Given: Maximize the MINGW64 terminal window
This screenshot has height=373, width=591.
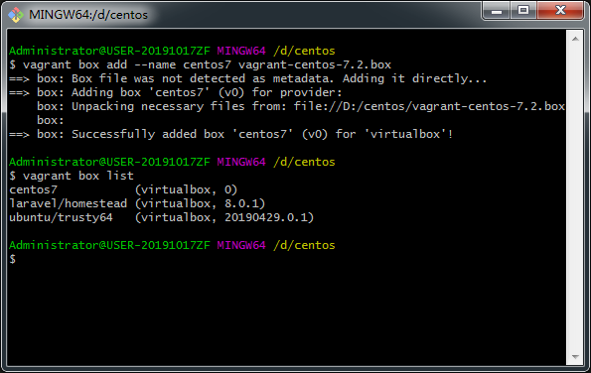Looking at the screenshot, I should tap(523, 11).
